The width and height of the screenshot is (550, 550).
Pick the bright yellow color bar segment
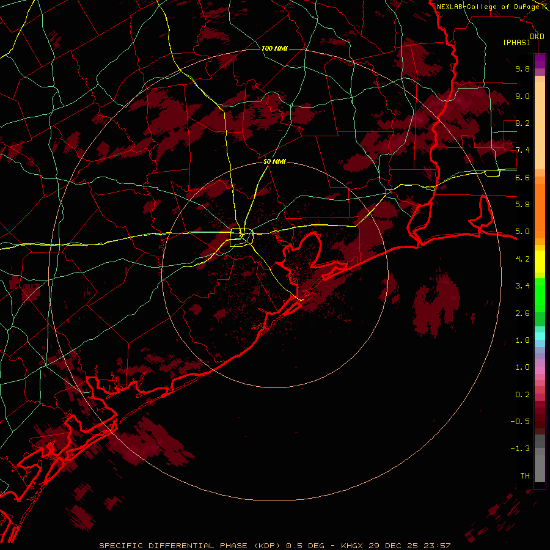[540, 262]
